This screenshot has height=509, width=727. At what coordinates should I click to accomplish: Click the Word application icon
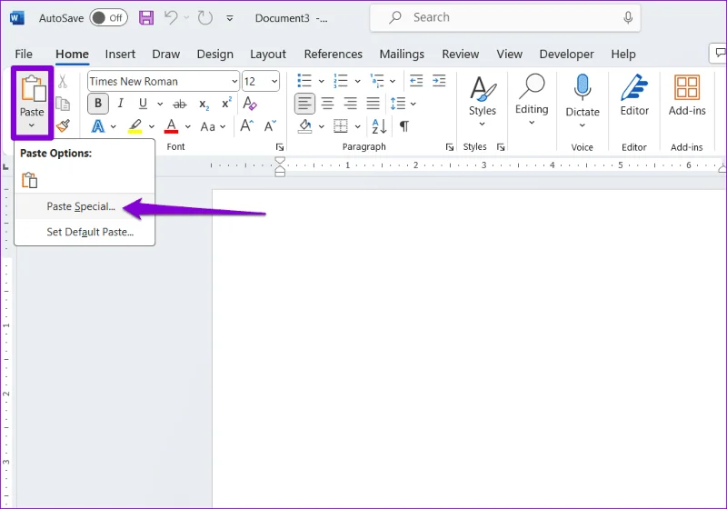pos(16,18)
